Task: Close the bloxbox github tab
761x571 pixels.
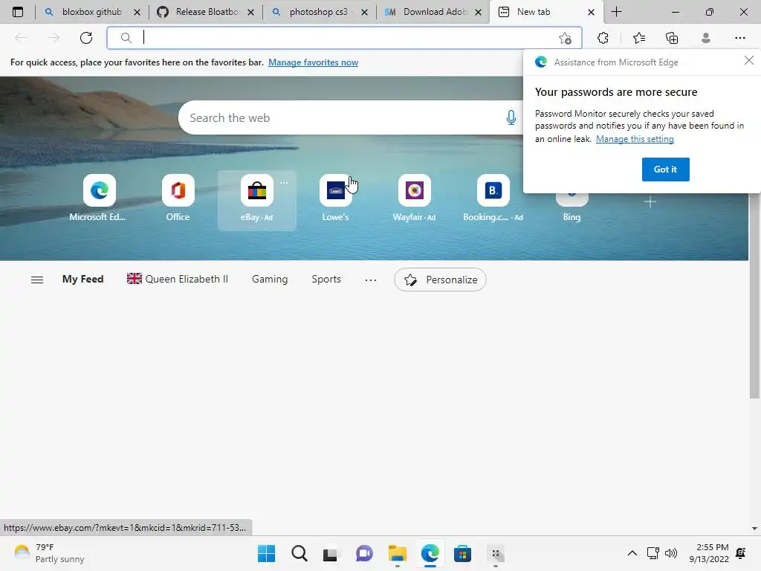Action: [137, 12]
